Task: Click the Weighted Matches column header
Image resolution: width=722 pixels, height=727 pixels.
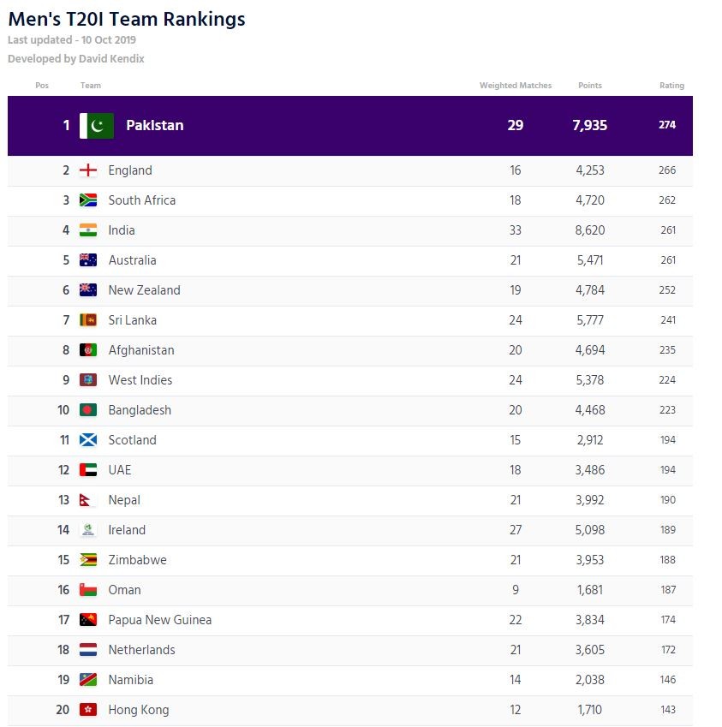Action: pyautogui.click(x=516, y=86)
